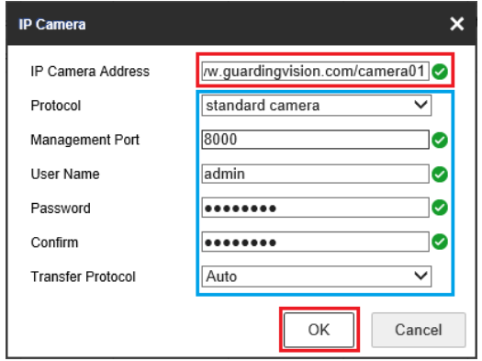
Task: Confirm settings with the OK button
Action: [319, 330]
